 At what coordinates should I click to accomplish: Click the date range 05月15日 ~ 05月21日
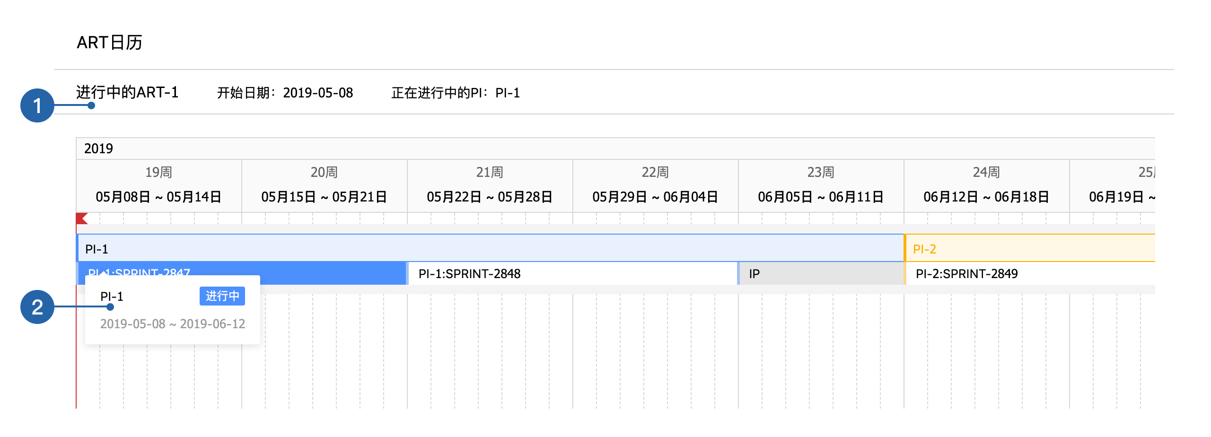tap(325, 197)
